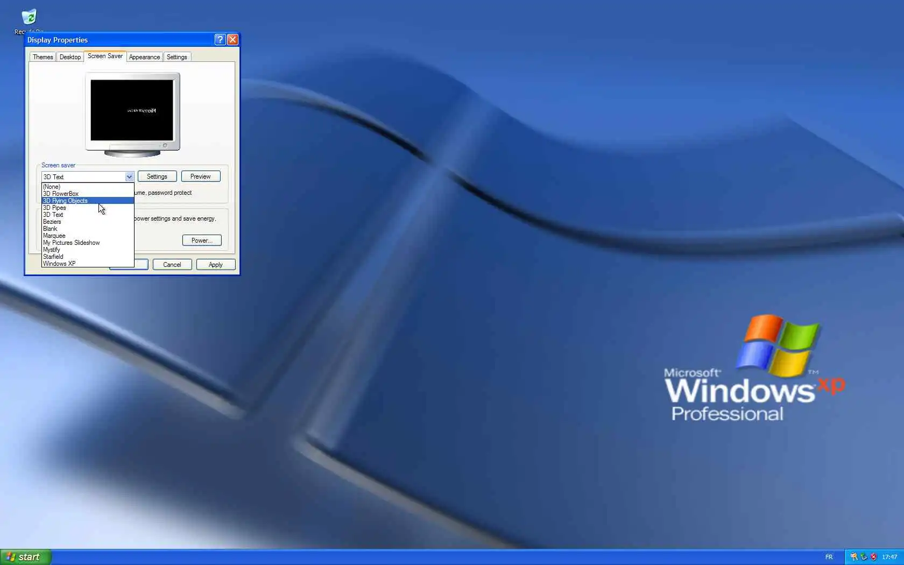Click the monitor screen saver preview image
Screen dimensions: 904x565
pyautogui.click(x=132, y=110)
